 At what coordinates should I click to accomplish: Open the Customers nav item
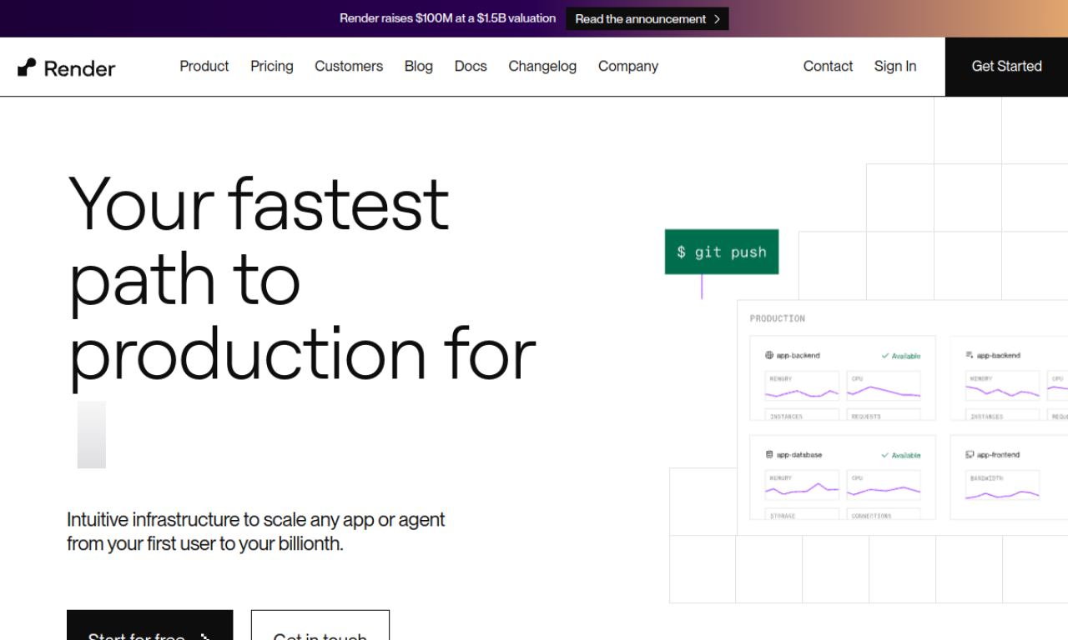[x=348, y=67]
